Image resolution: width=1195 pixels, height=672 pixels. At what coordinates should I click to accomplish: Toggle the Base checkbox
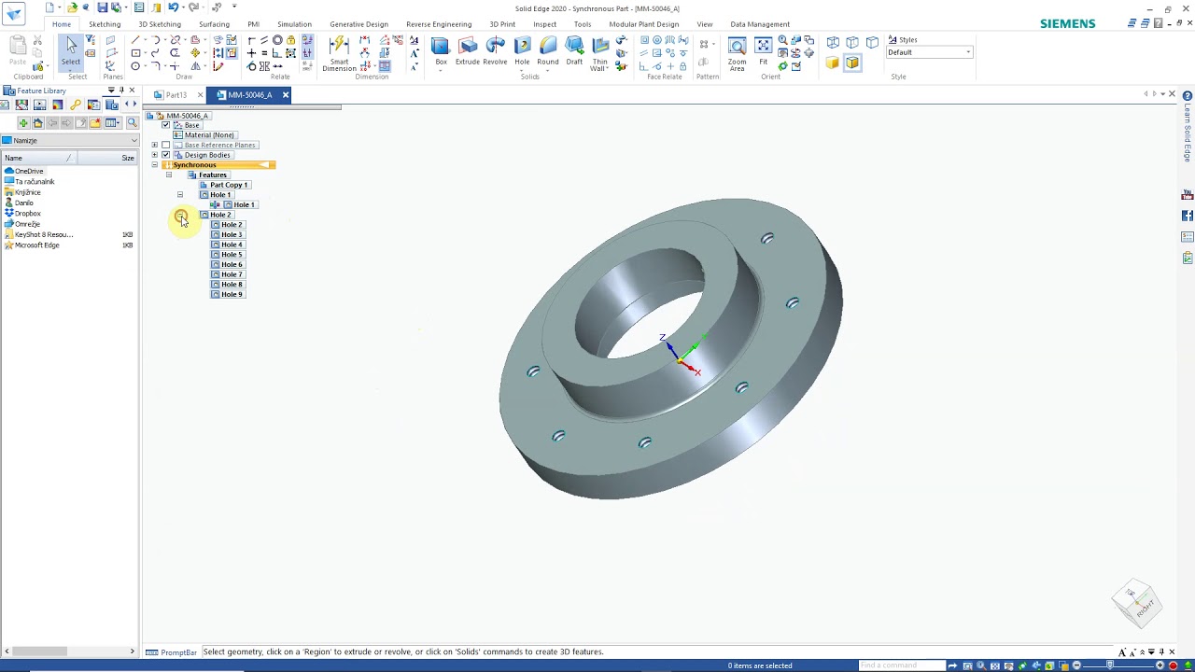[x=166, y=125]
